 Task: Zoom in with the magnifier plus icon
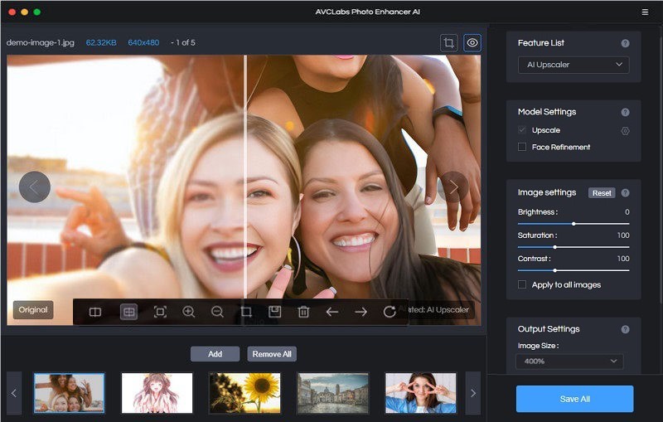pos(189,312)
